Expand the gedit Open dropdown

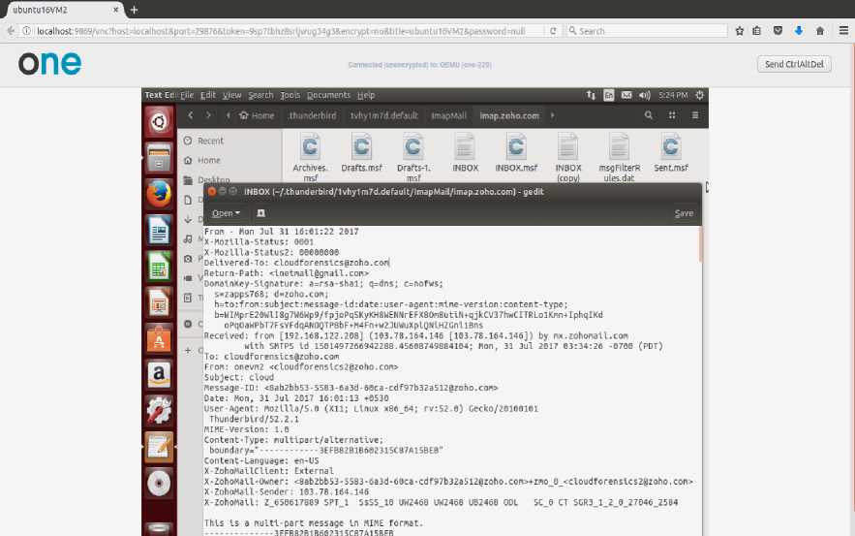pyautogui.click(x=226, y=213)
